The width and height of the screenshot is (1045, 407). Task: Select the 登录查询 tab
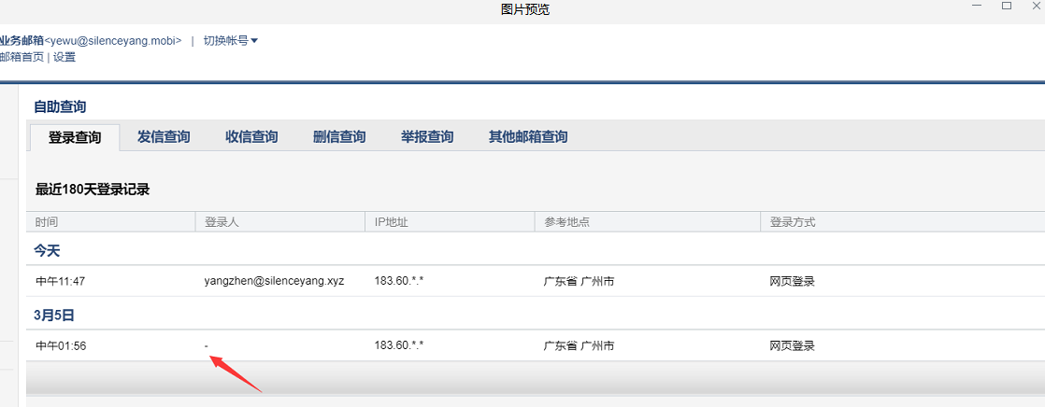click(75, 137)
